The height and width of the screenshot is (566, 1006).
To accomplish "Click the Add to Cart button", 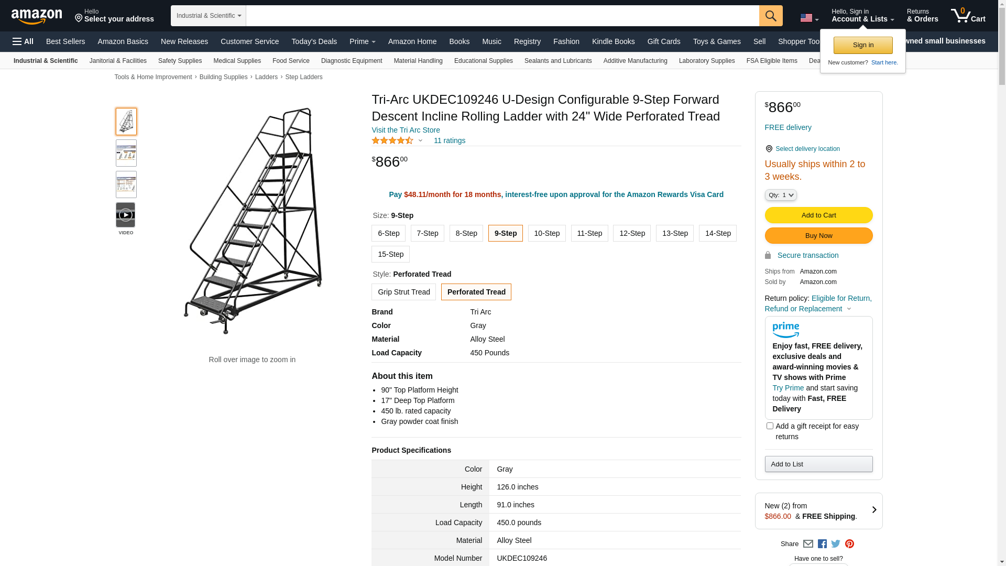I will pos(818,215).
